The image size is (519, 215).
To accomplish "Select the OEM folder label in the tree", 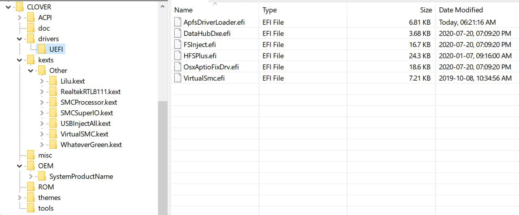I will pos(46,166).
